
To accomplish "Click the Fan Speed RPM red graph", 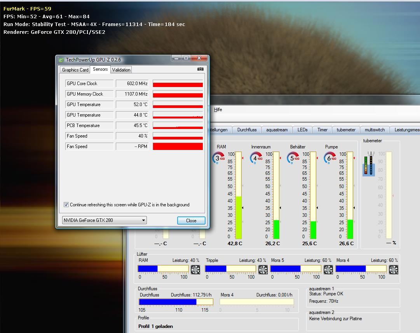I will 178,146.
